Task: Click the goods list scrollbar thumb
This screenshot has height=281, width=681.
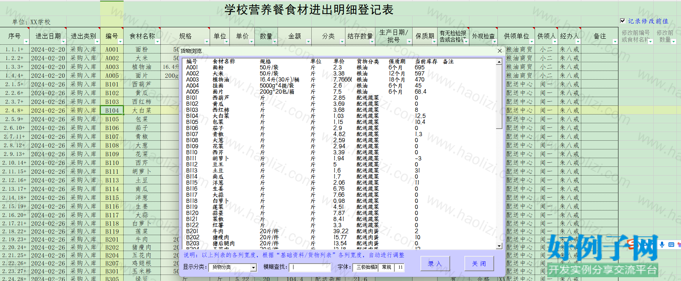Action: [x=499, y=97]
